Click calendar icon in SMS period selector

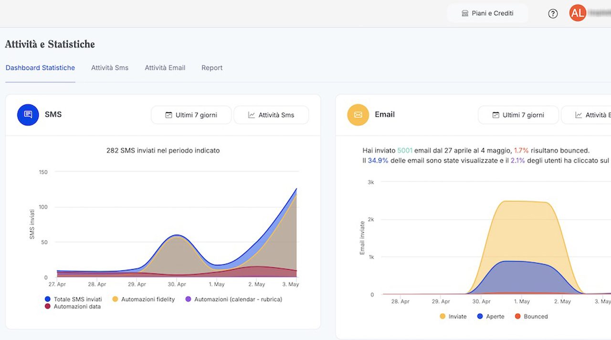[x=168, y=115]
